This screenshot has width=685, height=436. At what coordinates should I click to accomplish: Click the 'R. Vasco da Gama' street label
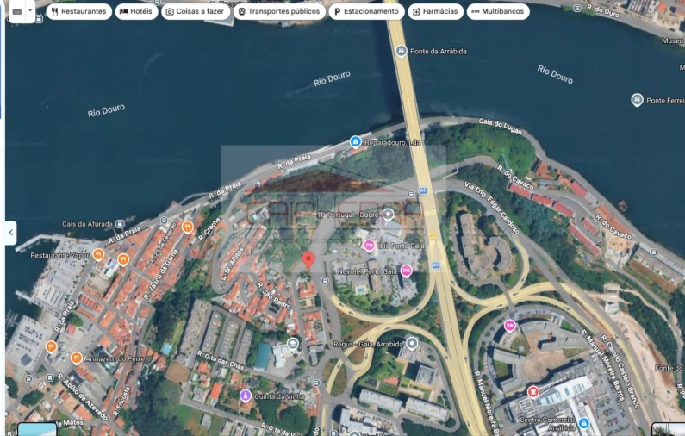click(x=161, y=274)
